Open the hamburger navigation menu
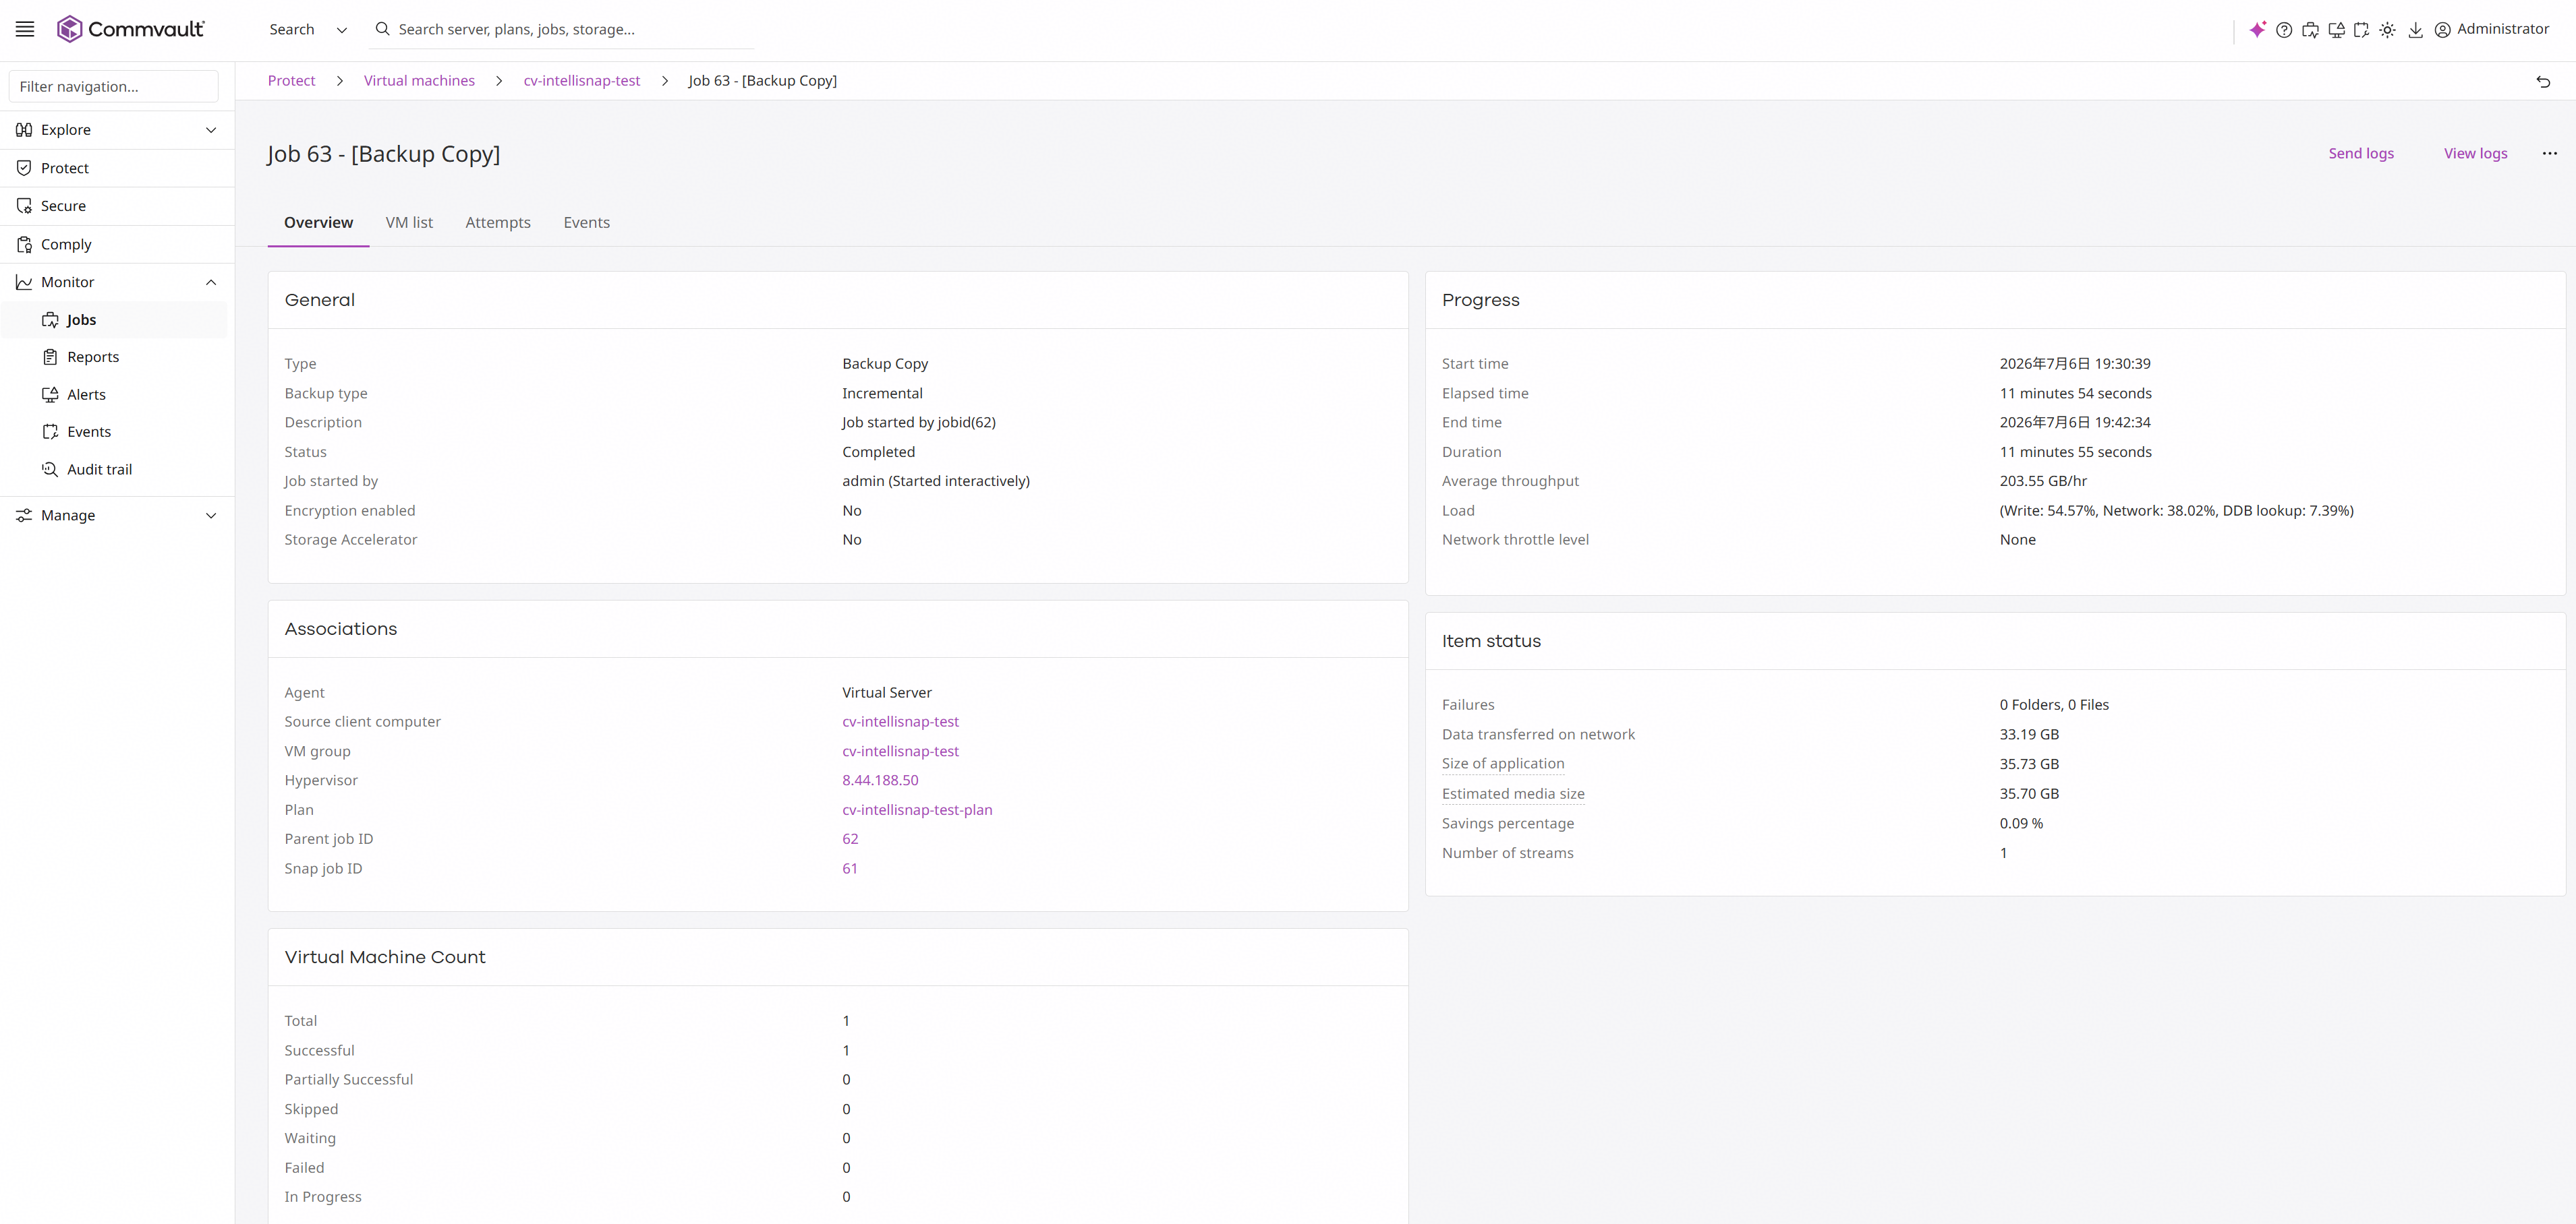The width and height of the screenshot is (2576, 1224). pyautogui.click(x=25, y=29)
